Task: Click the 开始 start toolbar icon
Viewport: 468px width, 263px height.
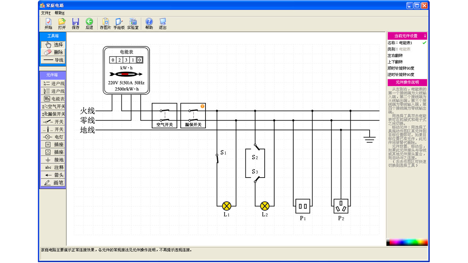Action: click(x=48, y=24)
